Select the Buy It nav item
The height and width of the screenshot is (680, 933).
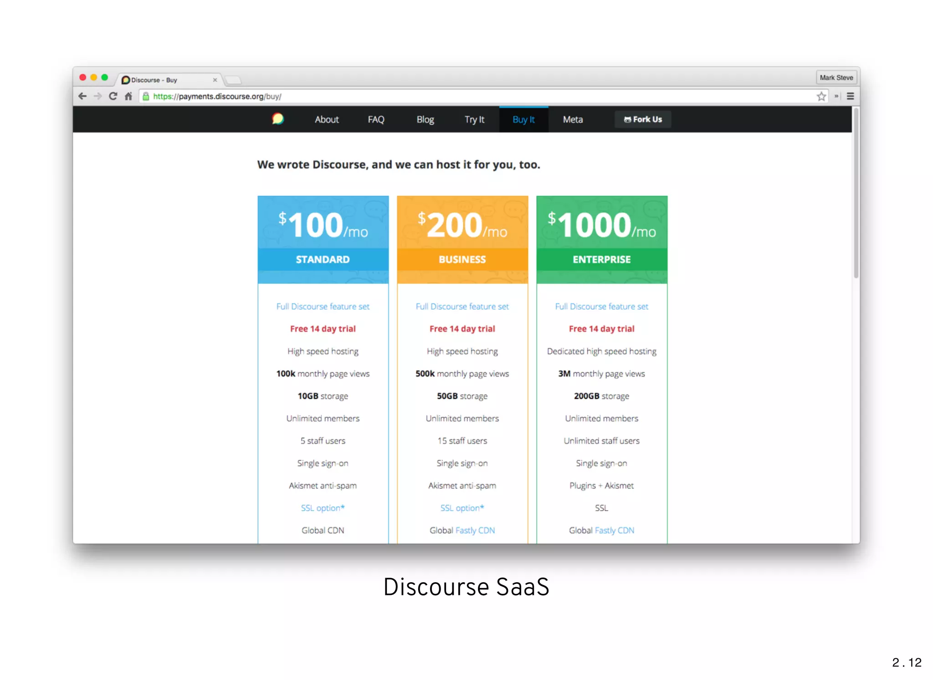(523, 119)
